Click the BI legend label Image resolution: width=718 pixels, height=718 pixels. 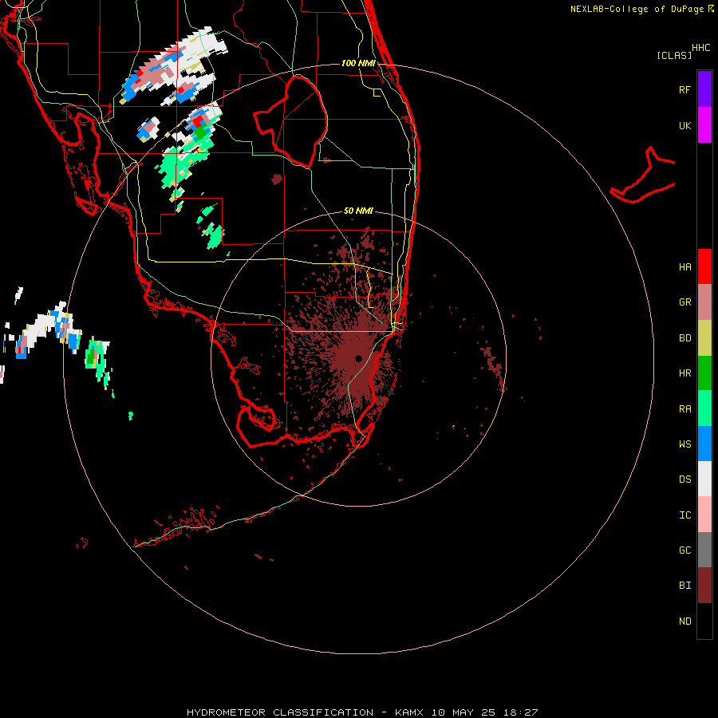coord(684,586)
